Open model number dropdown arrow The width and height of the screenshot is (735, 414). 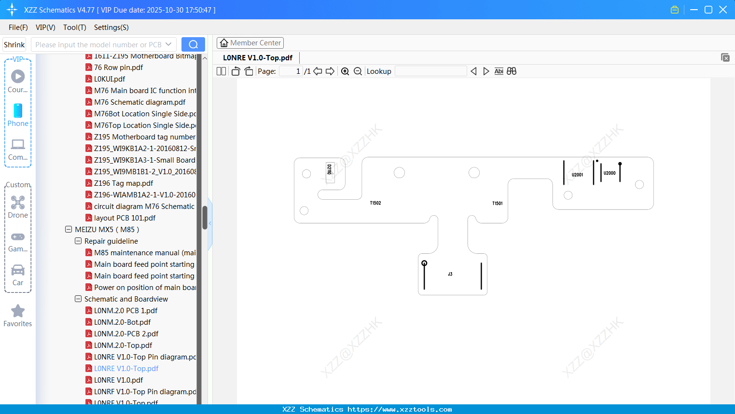(168, 44)
